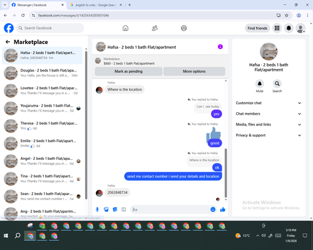Open Chrome's three-dot menu
Screen dimensions: 313x250
click(307, 15)
